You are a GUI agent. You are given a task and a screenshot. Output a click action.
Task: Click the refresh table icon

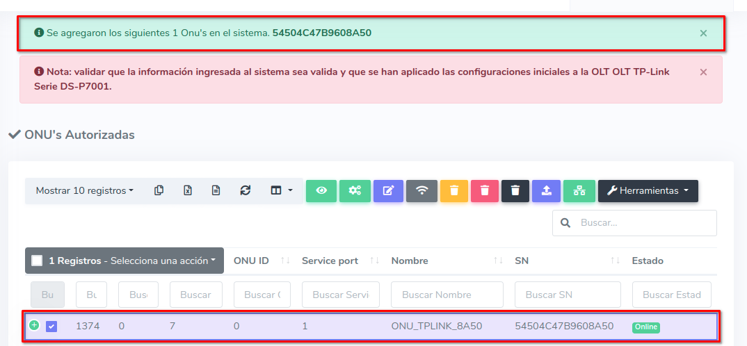[x=245, y=190]
